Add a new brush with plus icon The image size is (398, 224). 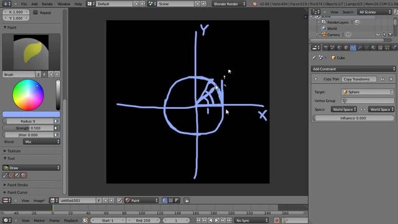(51, 75)
